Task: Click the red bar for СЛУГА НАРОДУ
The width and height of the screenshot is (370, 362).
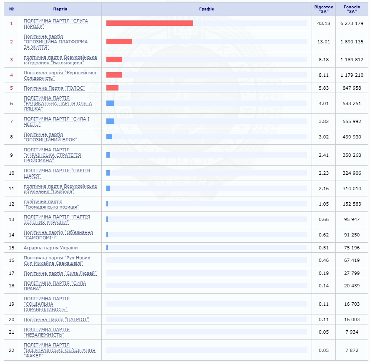Action: (149, 23)
